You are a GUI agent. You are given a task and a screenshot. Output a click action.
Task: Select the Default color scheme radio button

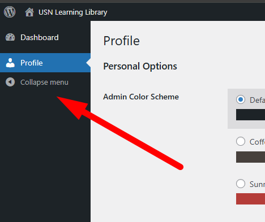pyautogui.click(x=241, y=99)
